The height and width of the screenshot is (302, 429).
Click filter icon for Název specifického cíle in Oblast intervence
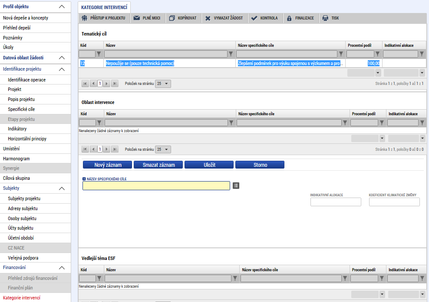345,123
